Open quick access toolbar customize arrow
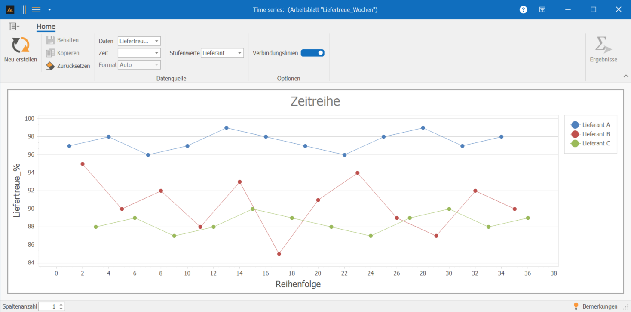This screenshot has width=631, height=312. tap(49, 9)
